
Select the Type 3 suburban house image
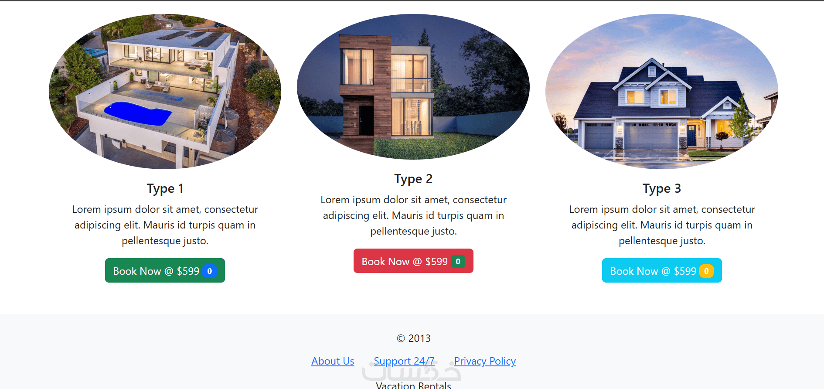(x=662, y=92)
